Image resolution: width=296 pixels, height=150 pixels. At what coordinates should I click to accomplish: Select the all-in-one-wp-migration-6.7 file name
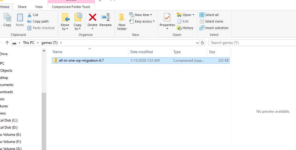81,60
